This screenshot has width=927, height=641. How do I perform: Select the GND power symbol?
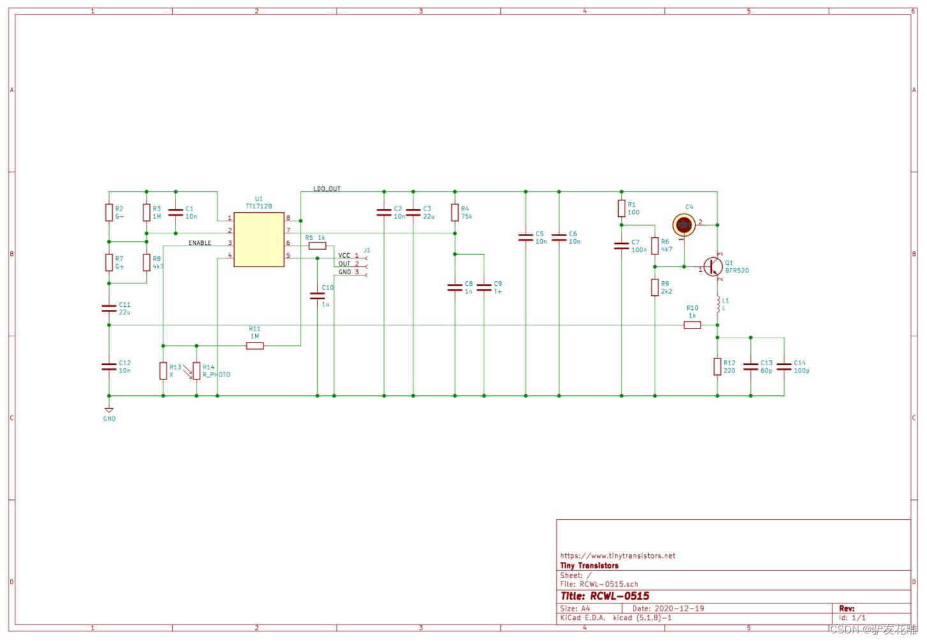coord(109,410)
